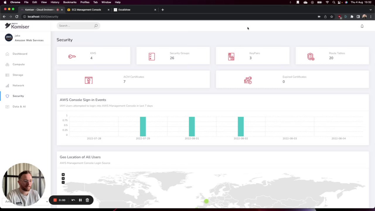375x211 pixels.
Task: Open the Dashboard sidebar item
Action: coord(20,54)
